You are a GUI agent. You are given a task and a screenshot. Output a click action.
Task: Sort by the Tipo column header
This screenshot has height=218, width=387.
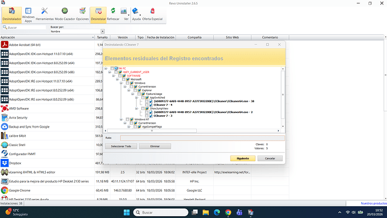point(140,37)
